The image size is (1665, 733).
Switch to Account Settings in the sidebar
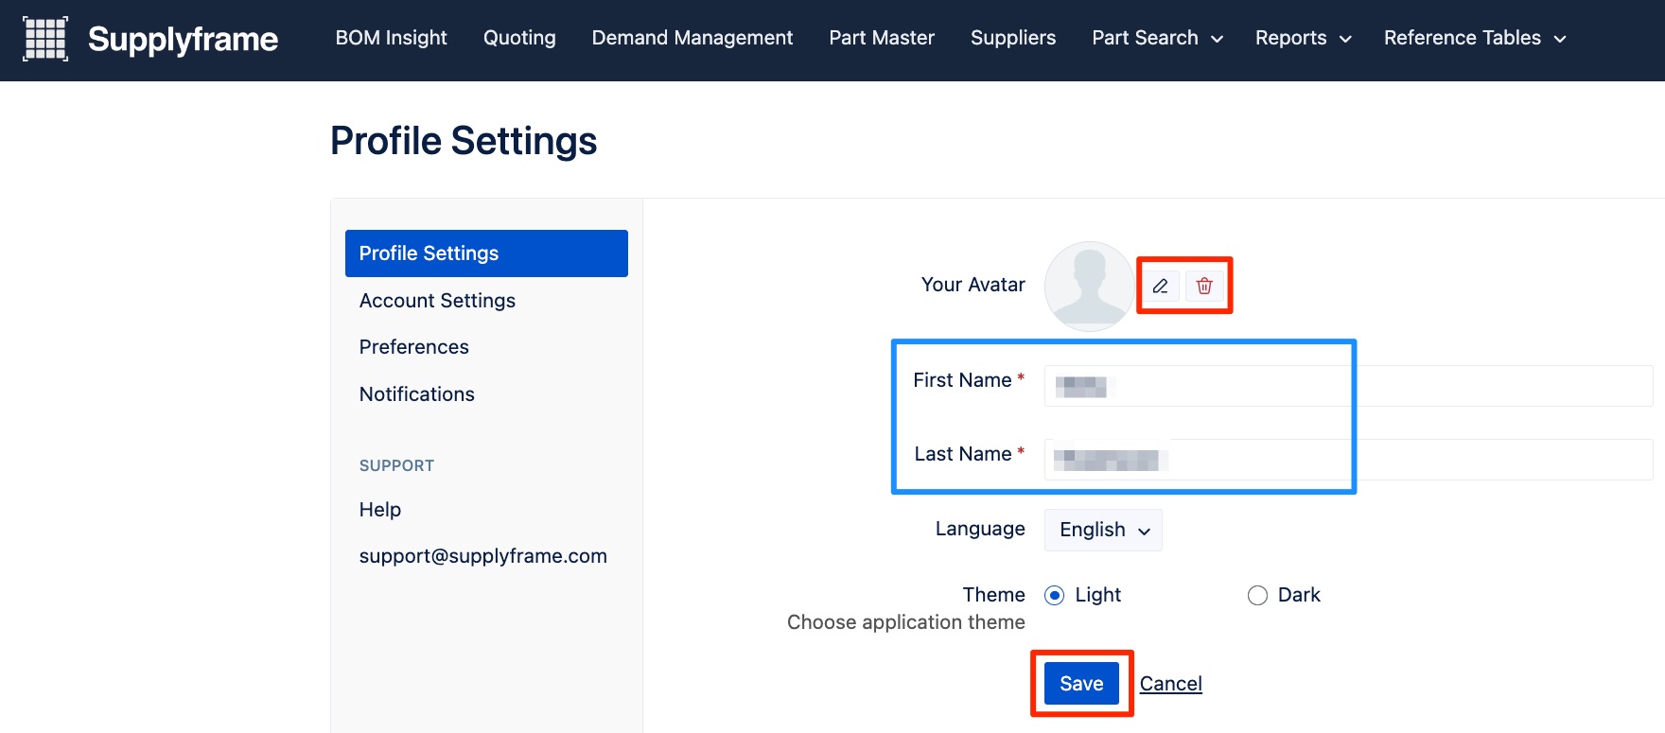point(437,301)
